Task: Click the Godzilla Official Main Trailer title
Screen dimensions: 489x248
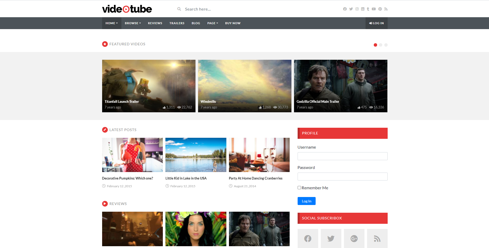Action: [x=318, y=101]
